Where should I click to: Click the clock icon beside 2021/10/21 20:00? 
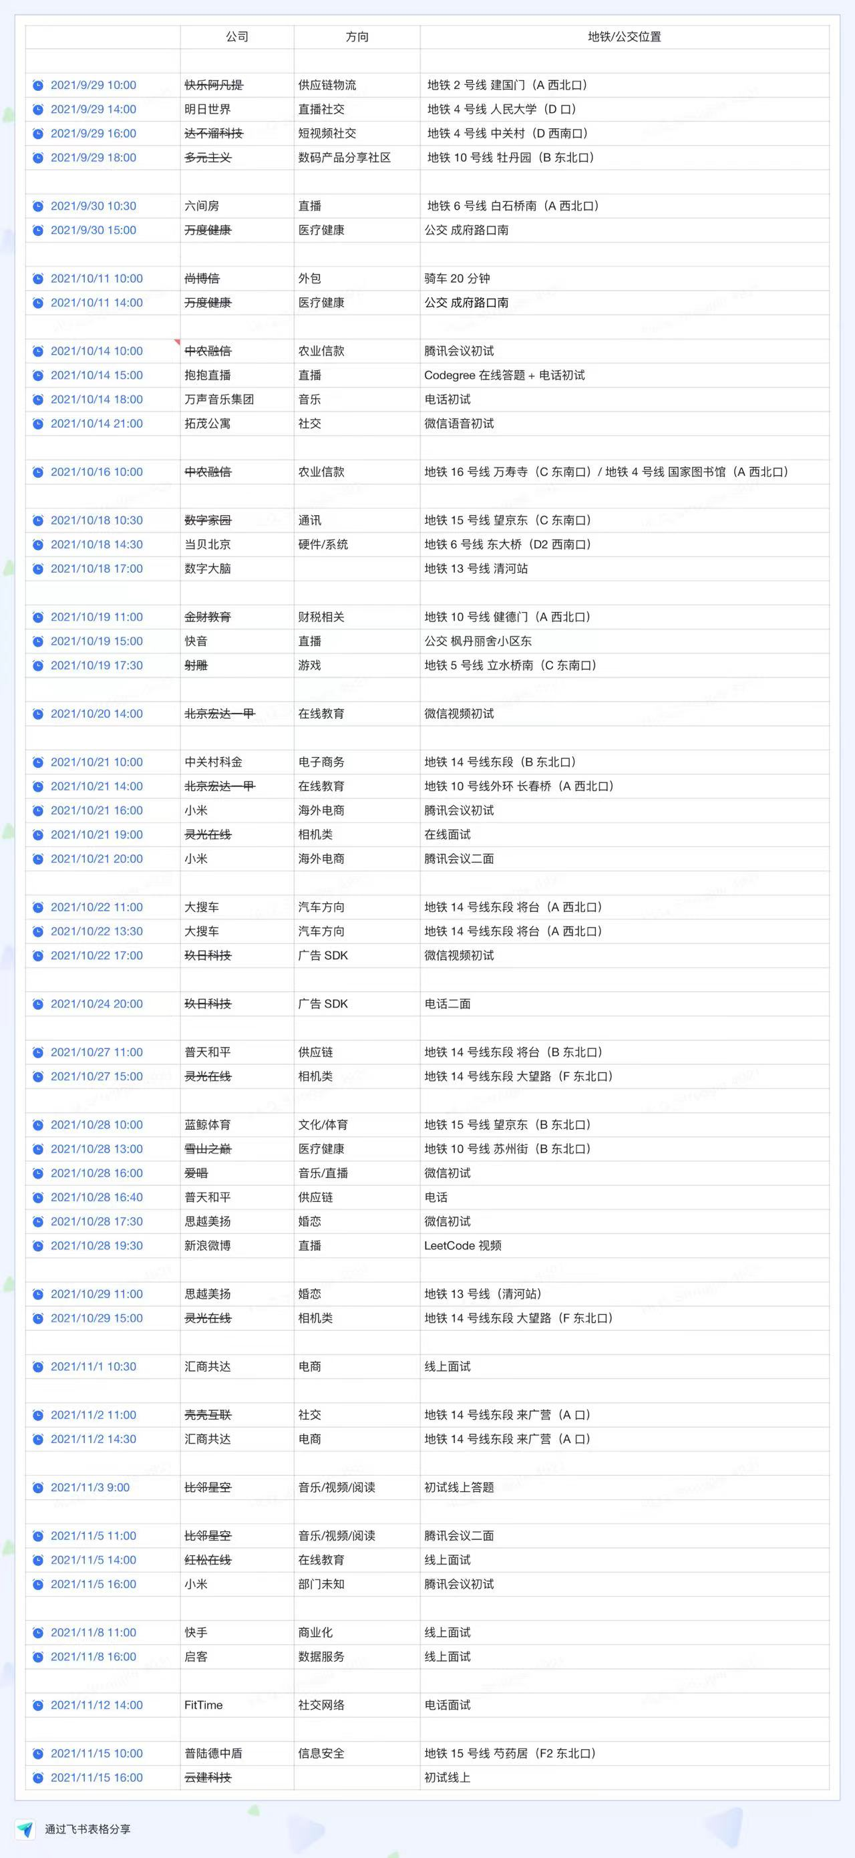pyautogui.click(x=38, y=859)
